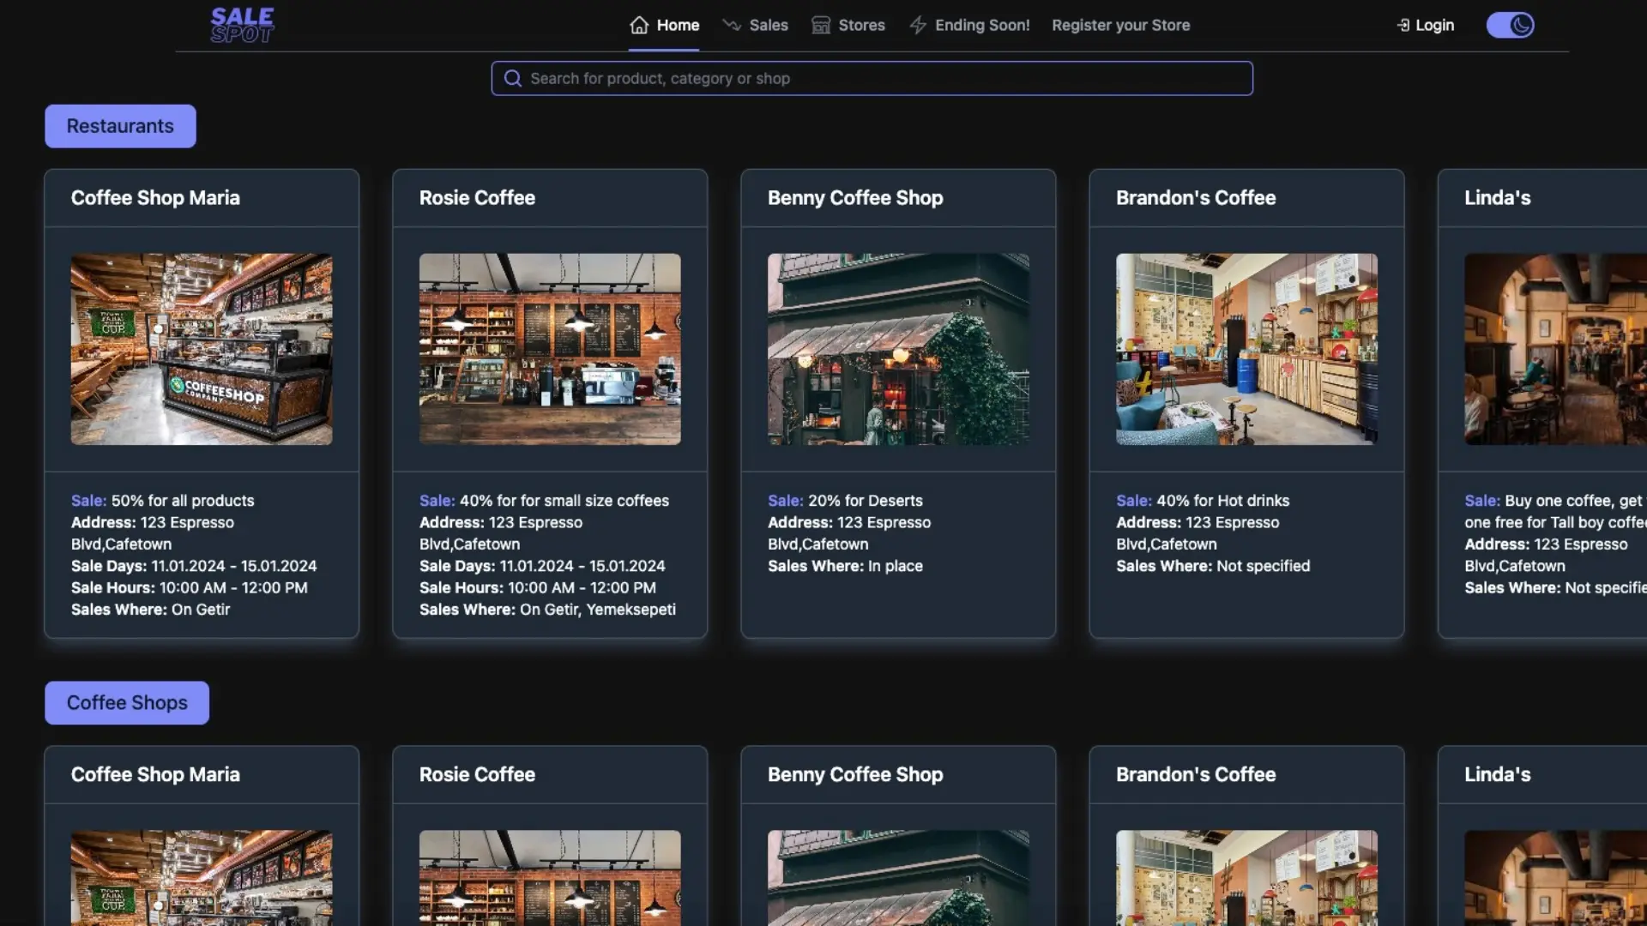Open the Ending Soon! page
This screenshot has height=926, width=1647.
coord(982,25)
